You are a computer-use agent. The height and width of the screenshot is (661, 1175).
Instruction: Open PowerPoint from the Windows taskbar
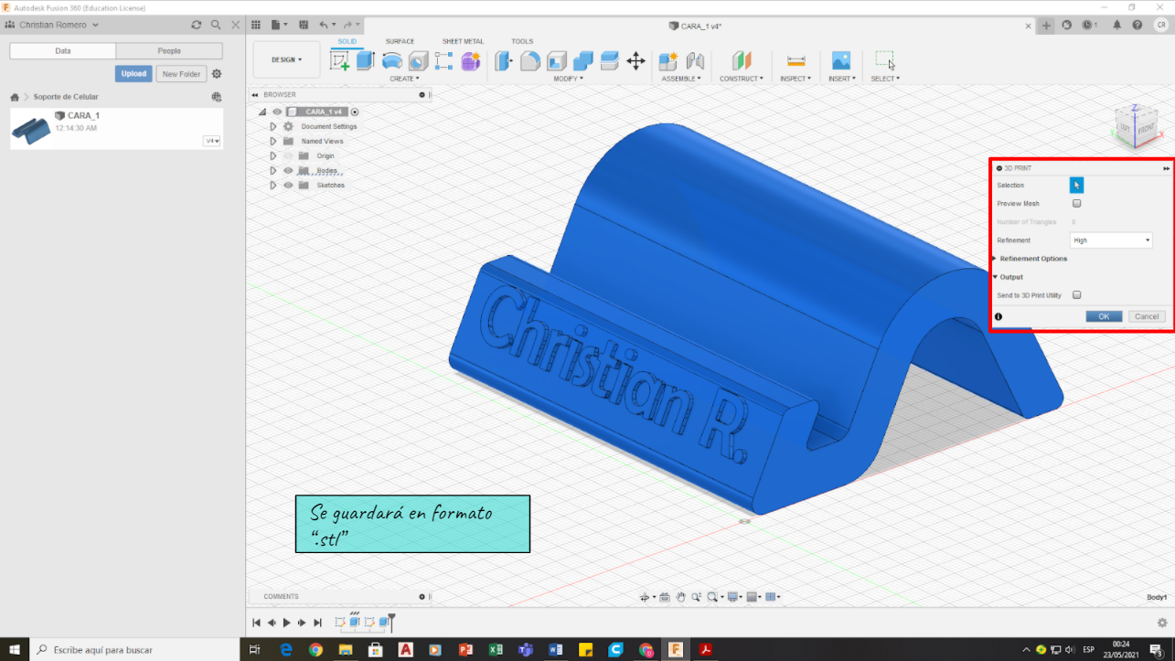pos(465,650)
